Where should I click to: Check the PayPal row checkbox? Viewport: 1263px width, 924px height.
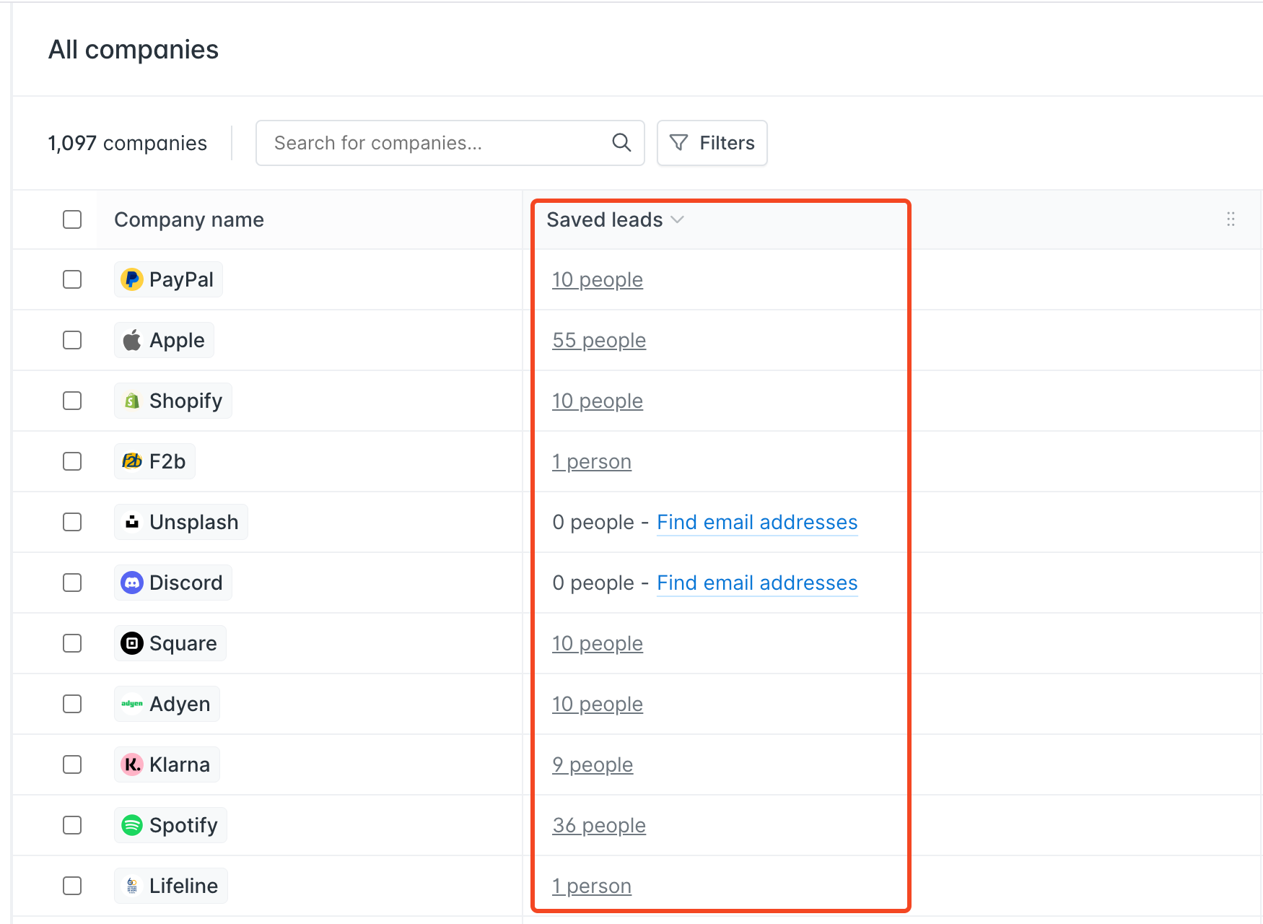(x=72, y=279)
